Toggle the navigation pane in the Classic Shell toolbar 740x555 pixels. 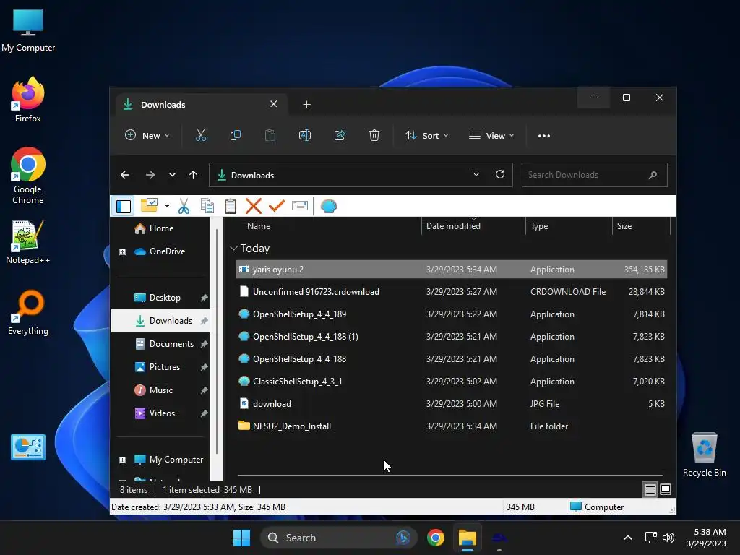(124, 206)
